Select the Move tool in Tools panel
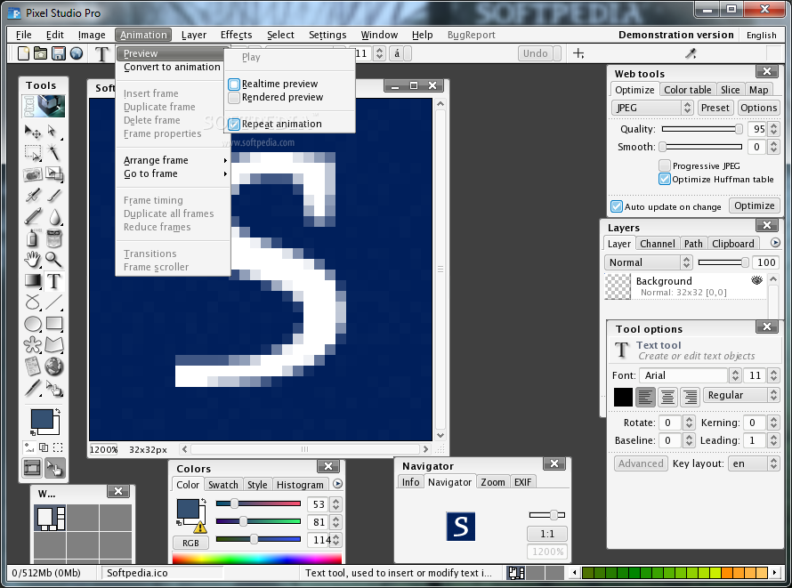 (33, 132)
